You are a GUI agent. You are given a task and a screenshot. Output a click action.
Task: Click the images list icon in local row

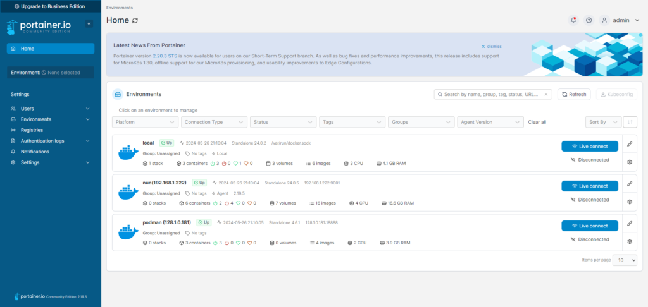tap(308, 164)
